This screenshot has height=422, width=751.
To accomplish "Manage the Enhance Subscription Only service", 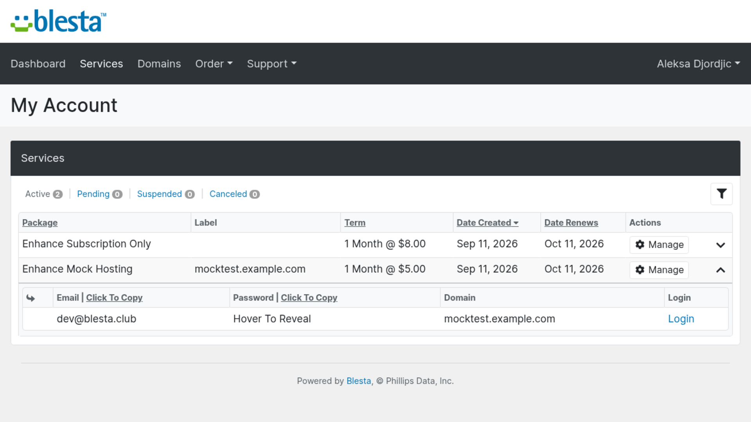I will tap(659, 245).
